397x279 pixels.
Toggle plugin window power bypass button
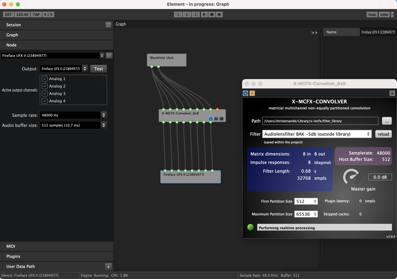(245, 93)
